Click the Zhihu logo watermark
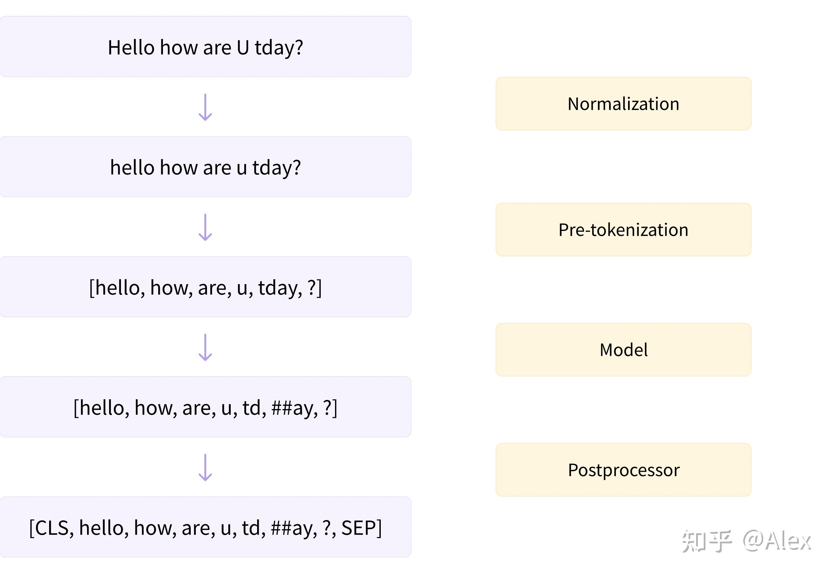 [x=707, y=541]
